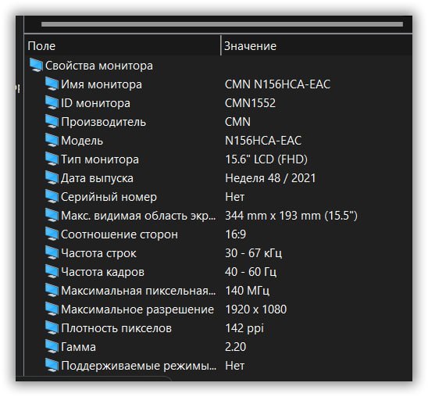Click the icon next to ID монитора
Viewport: 428px width, 397px height.
click(52, 103)
